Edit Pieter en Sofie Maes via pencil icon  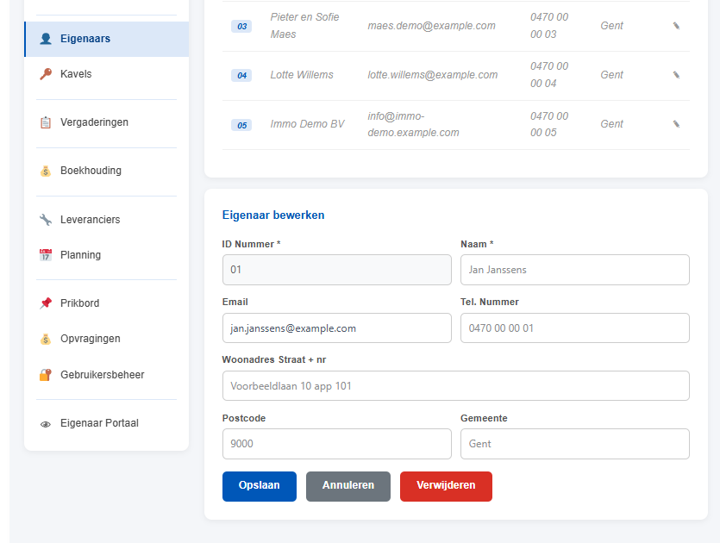676,26
